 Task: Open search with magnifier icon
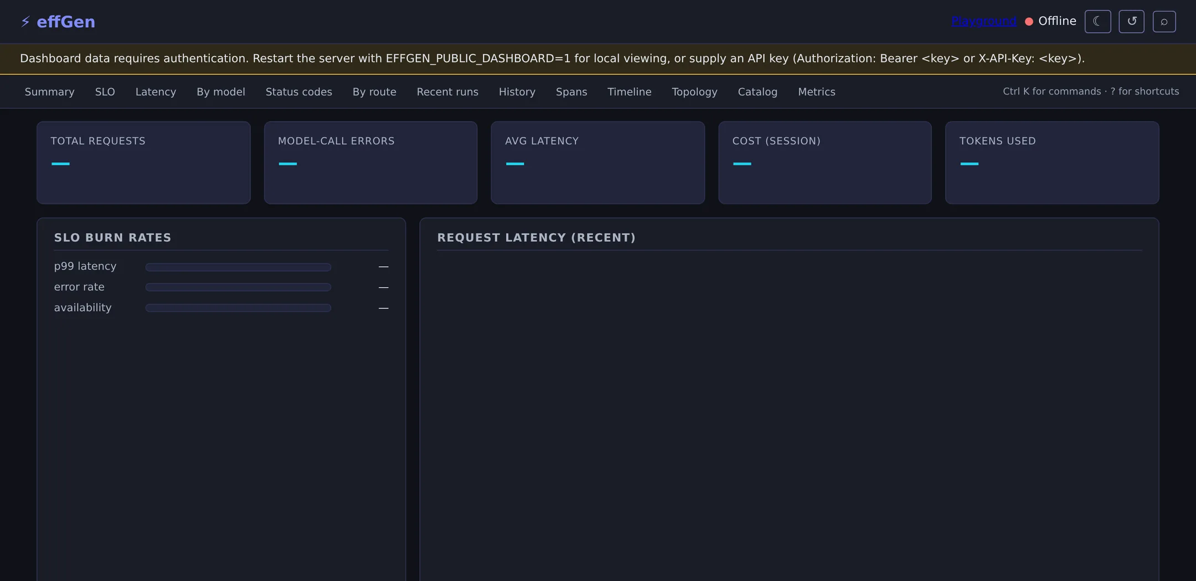pyautogui.click(x=1164, y=22)
